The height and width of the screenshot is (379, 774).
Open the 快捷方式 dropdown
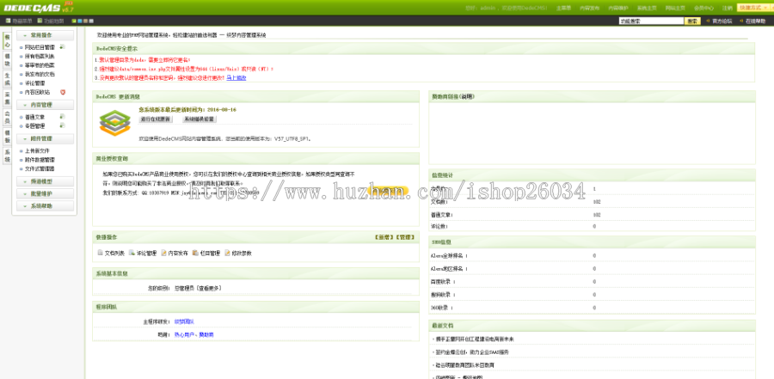click(x=753, y=8)
